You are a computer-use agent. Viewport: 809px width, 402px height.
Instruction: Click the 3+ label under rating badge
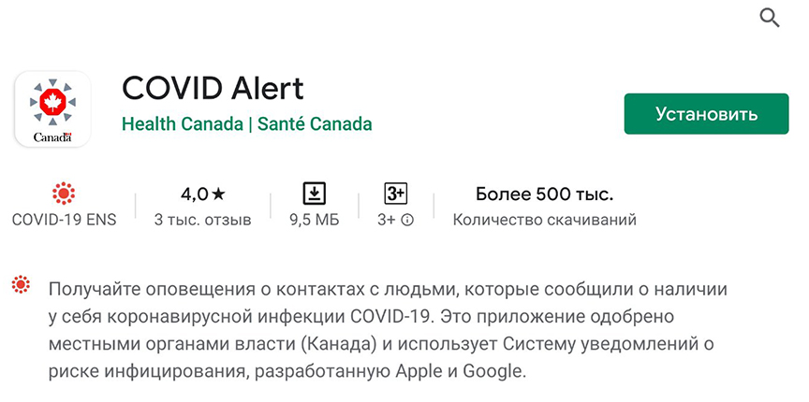[x=387, y=221]
